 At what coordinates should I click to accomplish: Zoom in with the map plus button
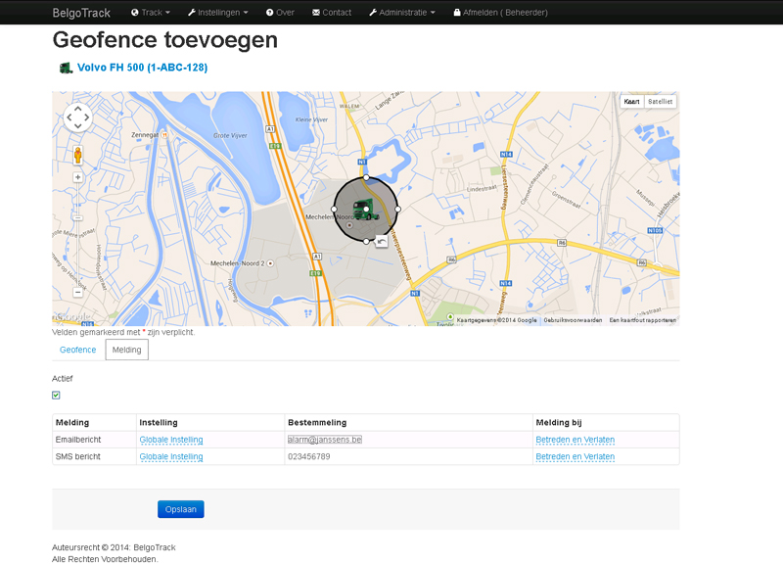coord(78,177)
